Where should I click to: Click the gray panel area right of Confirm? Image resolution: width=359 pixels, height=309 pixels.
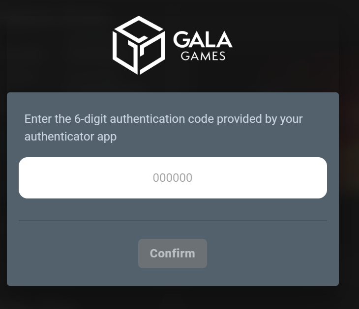(x=272, y=253)
